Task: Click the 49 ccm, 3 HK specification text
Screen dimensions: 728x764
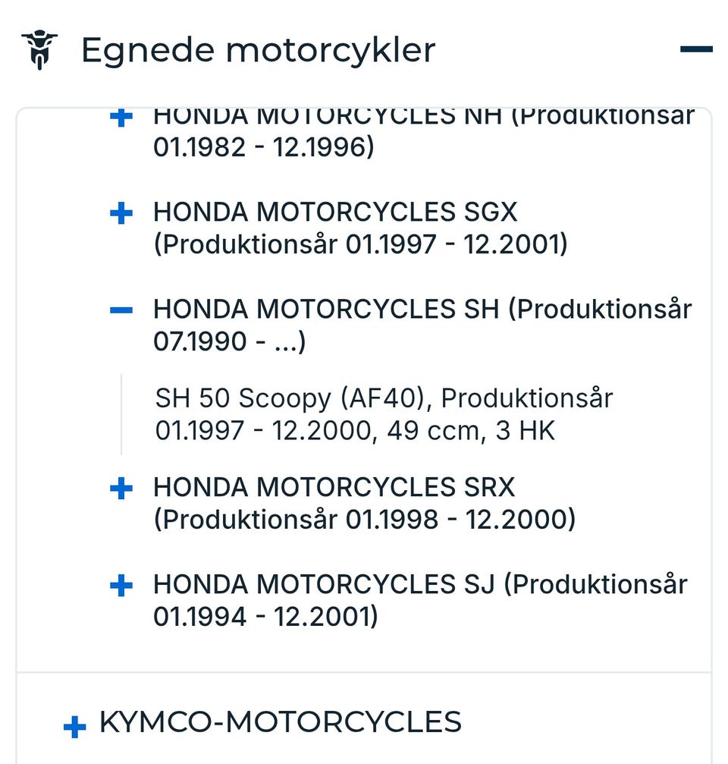Action: coord(471,431)
